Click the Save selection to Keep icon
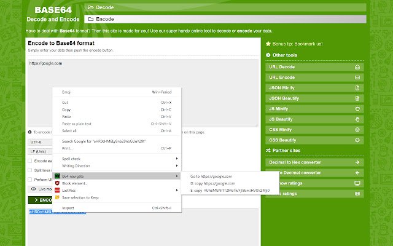The height and width of the screenshot is (246, 393). 57,197
